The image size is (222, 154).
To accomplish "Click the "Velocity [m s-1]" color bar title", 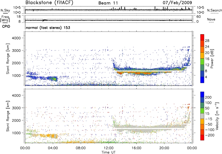I will tap(217, 116).
